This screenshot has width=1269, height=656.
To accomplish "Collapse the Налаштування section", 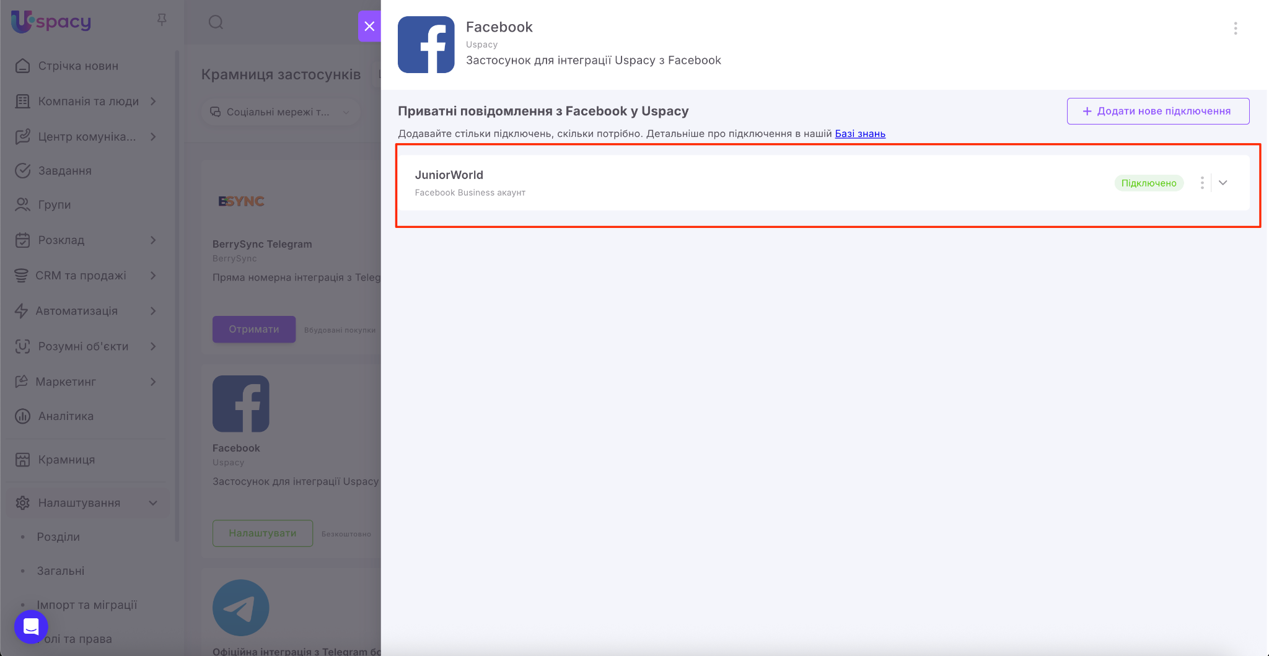I will coord(152,503).
